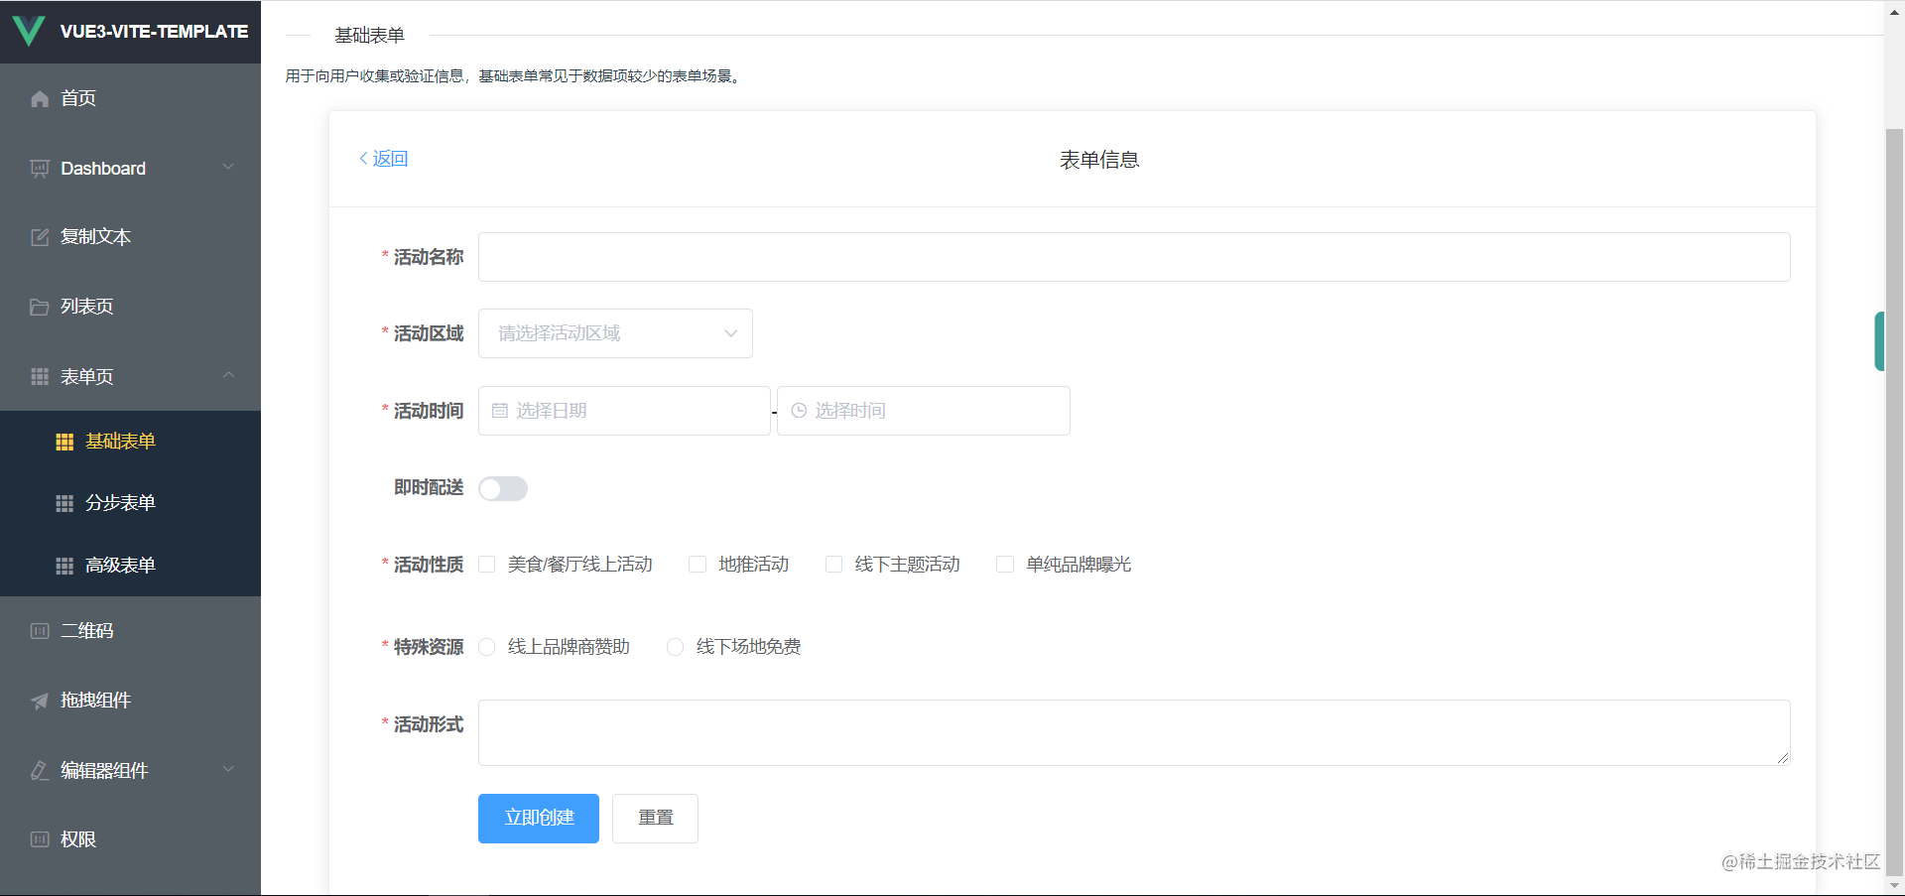Open the 选择时间 time picker
This screenshot has width=1905, height=896.
924,411
